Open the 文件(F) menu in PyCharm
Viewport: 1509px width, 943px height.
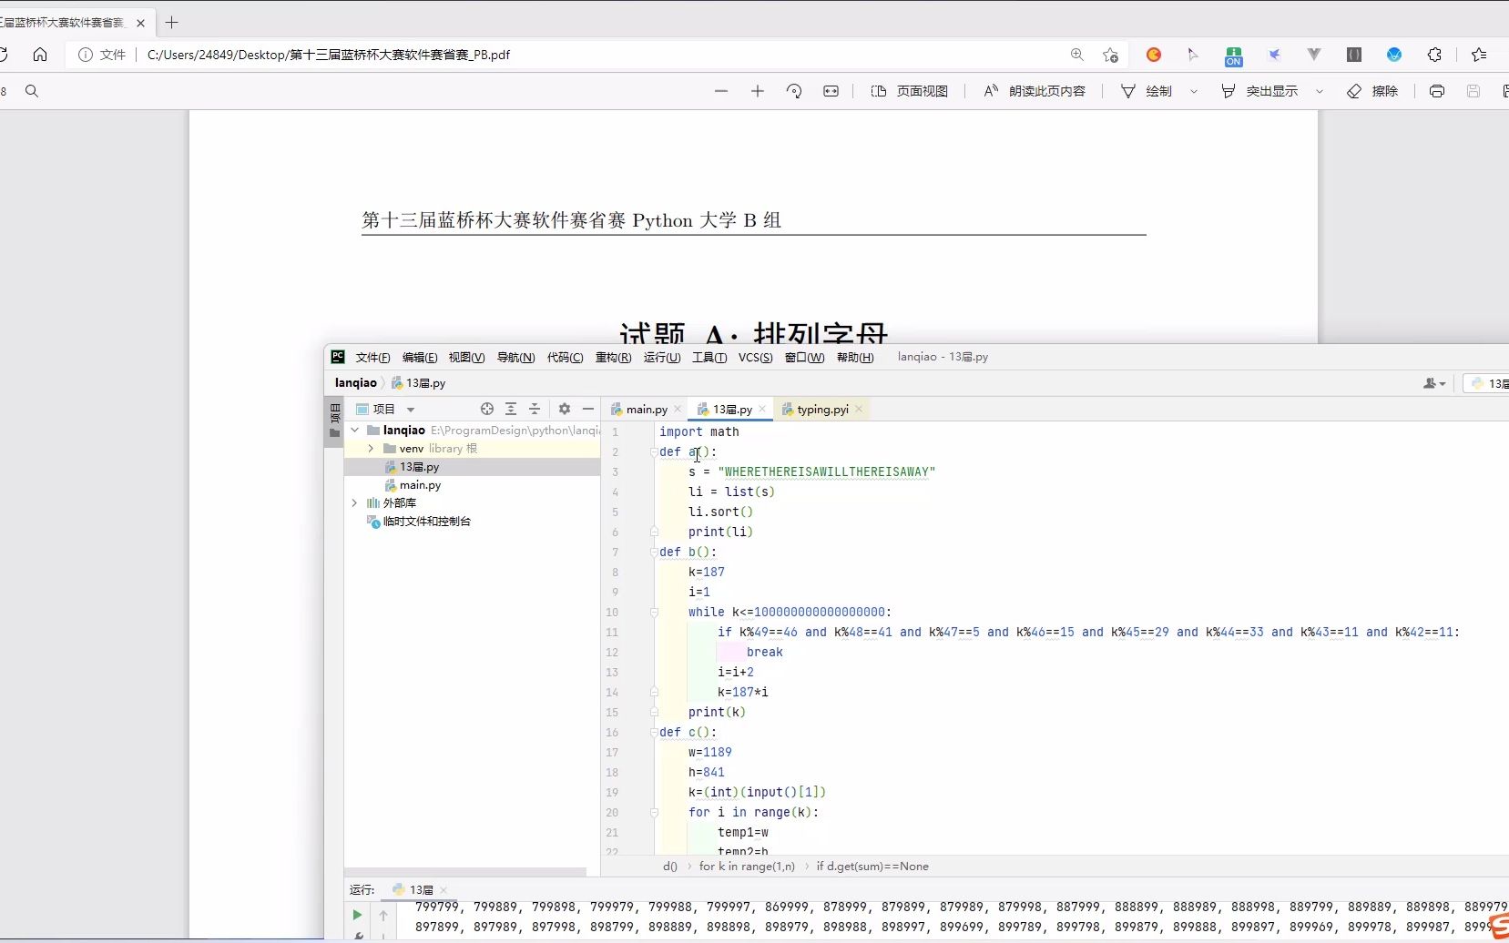(372, 357)
